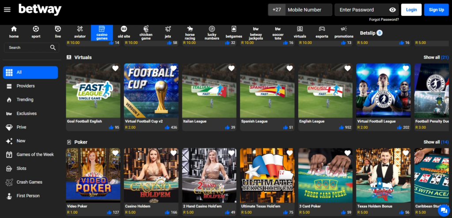Open betway jackpots tab

(x=256, y=33)
